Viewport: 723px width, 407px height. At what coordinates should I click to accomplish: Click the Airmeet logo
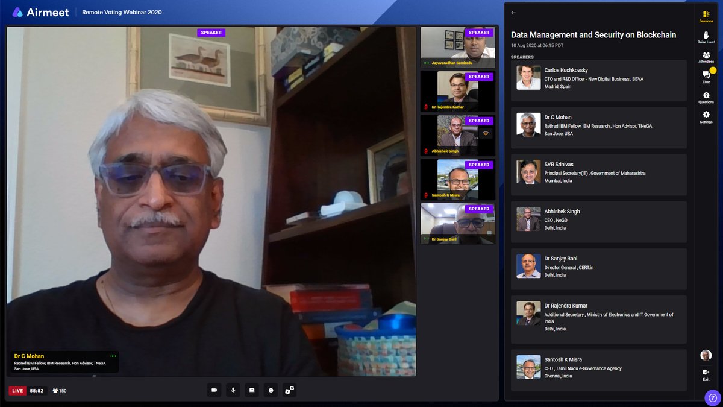pos(40,12)
